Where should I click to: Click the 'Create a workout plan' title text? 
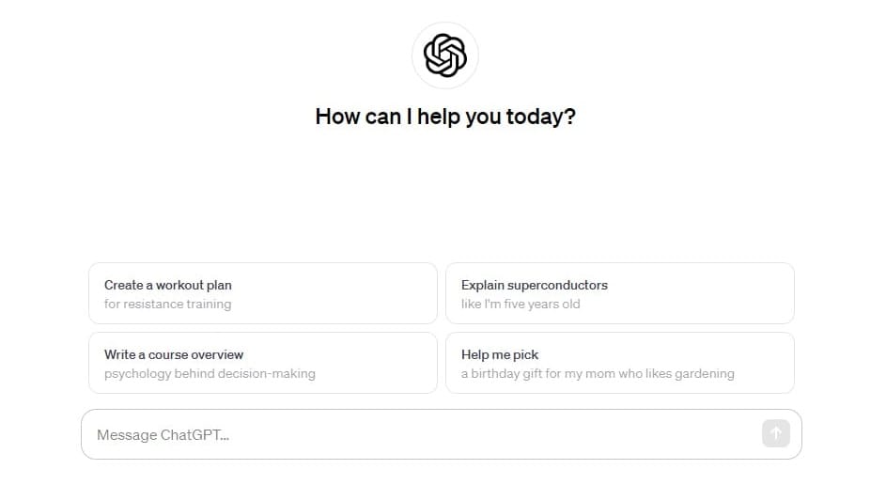(168, 285)
